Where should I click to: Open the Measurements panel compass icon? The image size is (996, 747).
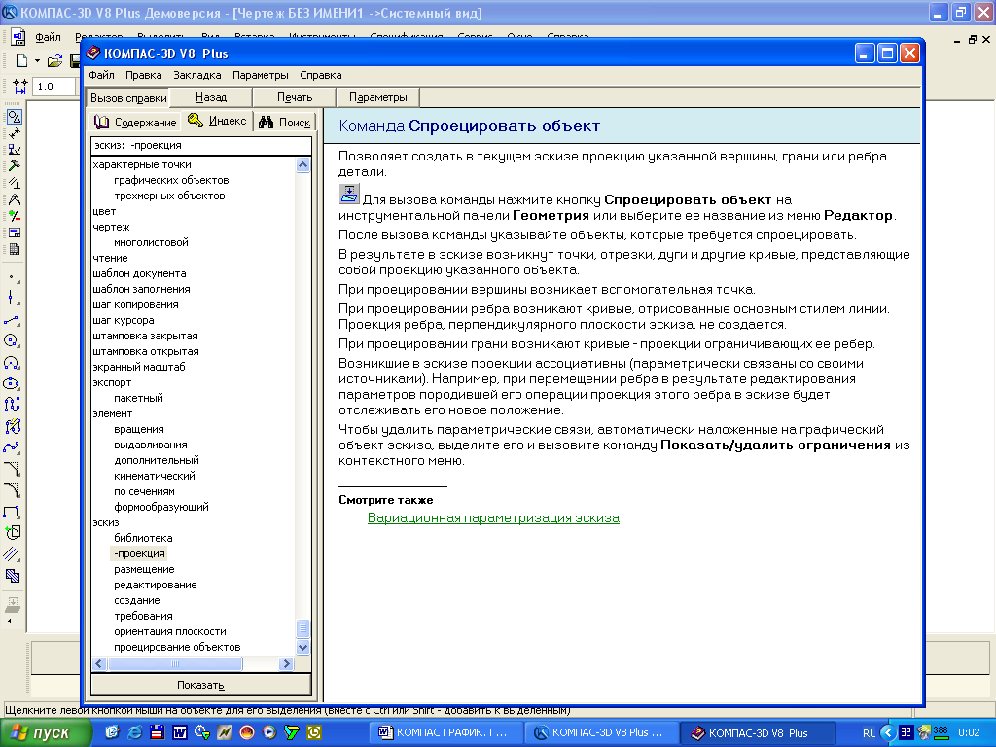coord(14,199)
